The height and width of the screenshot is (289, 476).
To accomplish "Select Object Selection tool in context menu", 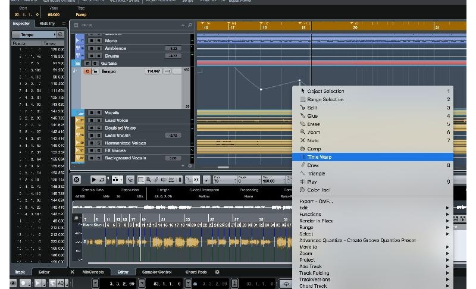I will 372,91.
